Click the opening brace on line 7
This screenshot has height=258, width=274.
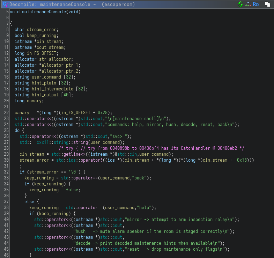click(11, 24)
